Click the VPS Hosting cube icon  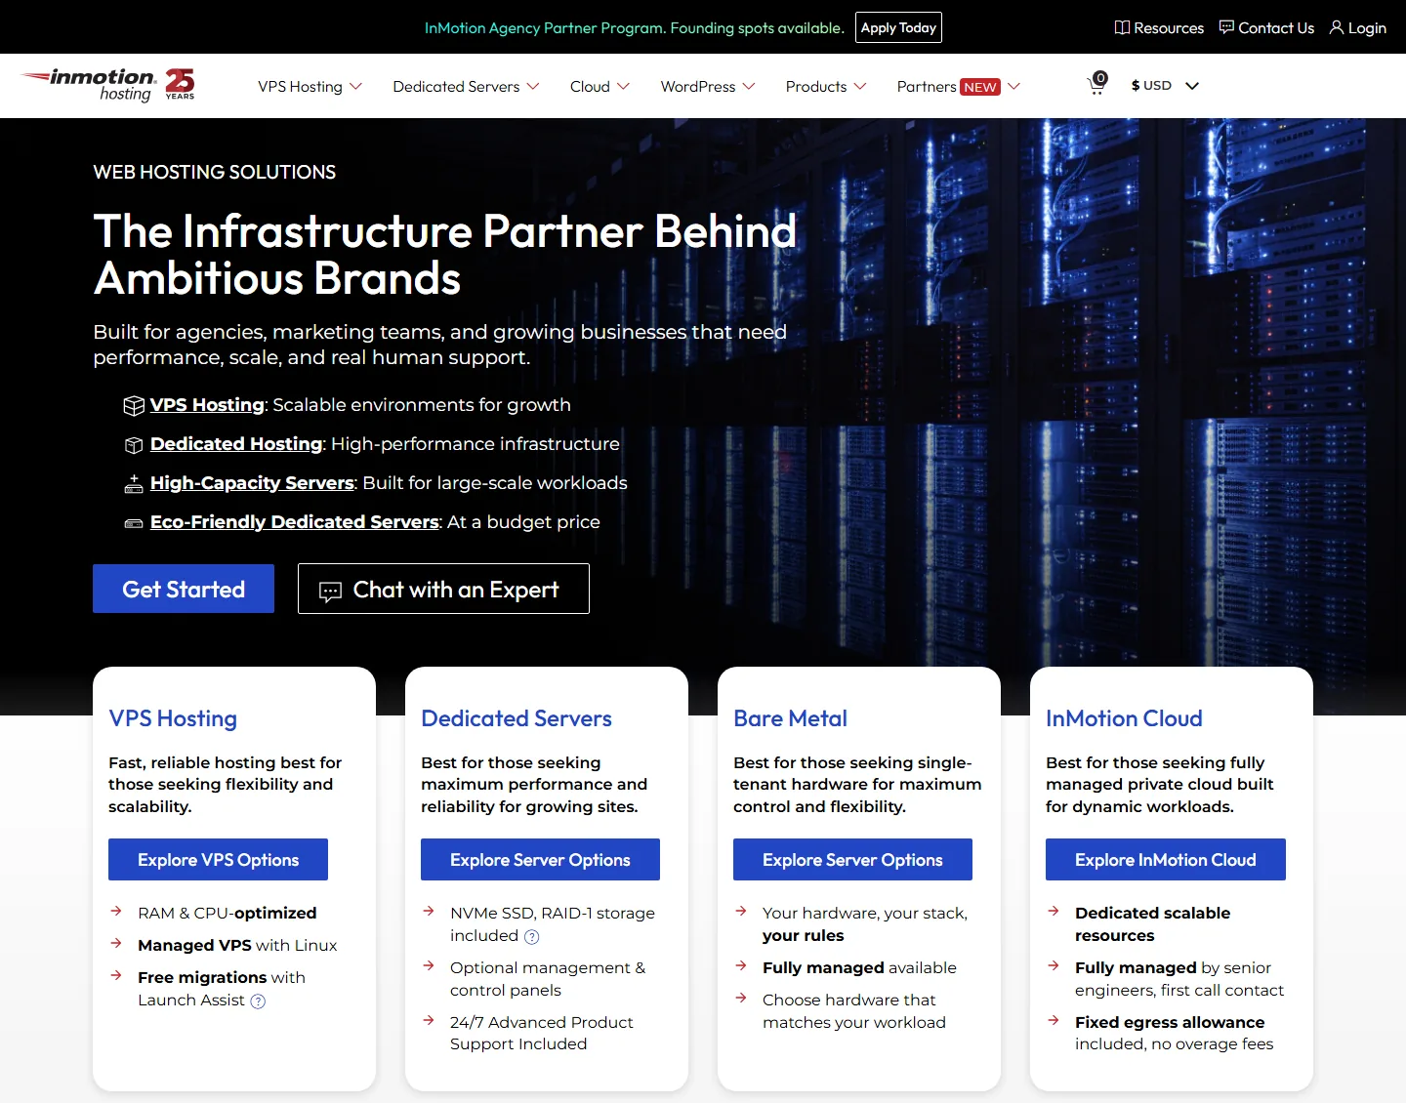click(134, 405)
